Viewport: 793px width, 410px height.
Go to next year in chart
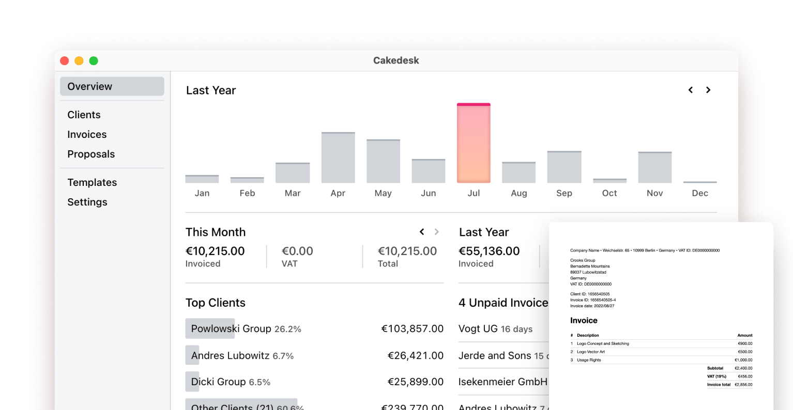point(708,90)
